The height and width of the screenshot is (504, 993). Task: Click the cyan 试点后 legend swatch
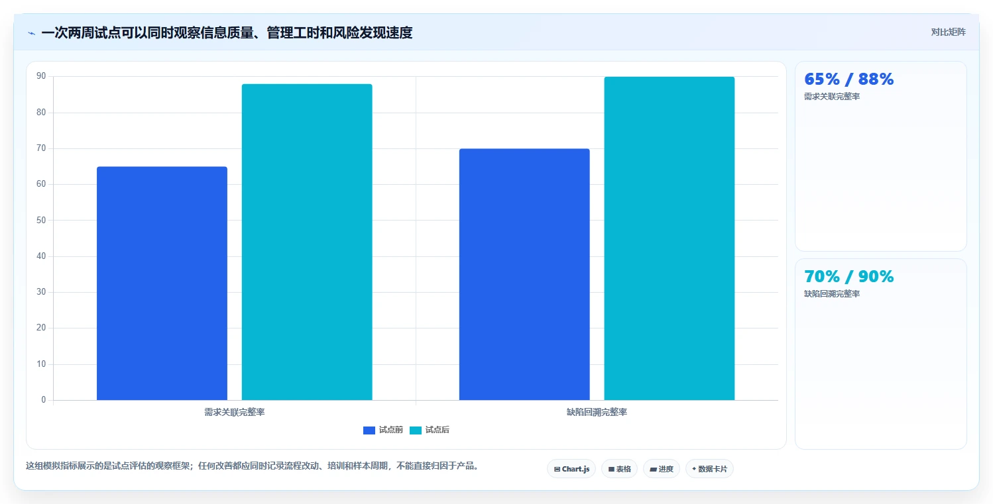click(416, 430)
